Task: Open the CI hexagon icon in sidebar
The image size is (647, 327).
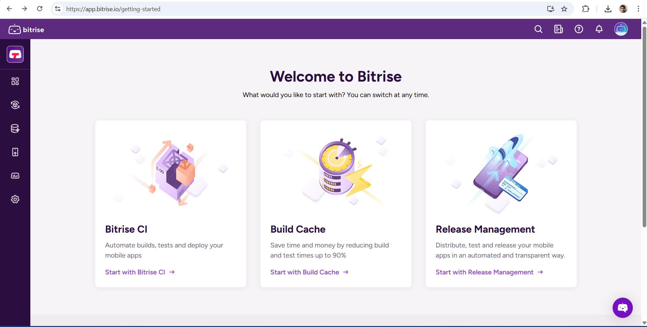Action: 15,105
